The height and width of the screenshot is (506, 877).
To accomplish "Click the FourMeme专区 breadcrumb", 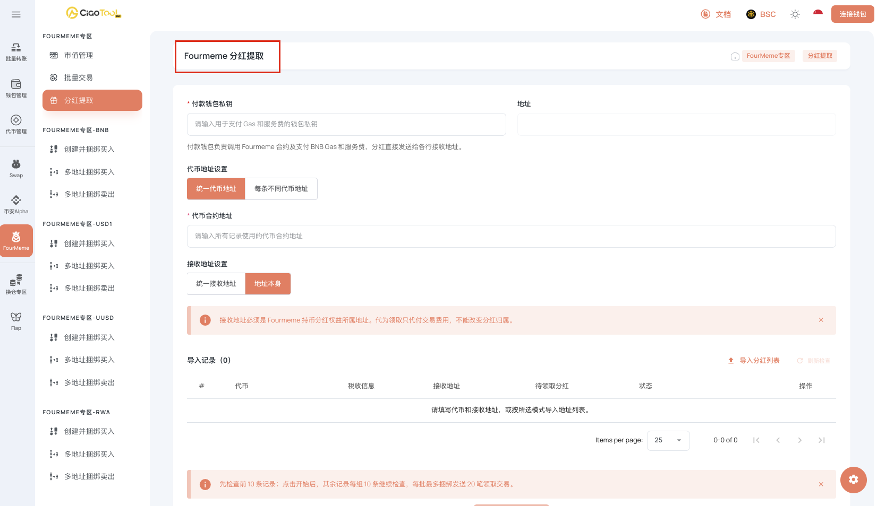I will [x=769, y=56].
